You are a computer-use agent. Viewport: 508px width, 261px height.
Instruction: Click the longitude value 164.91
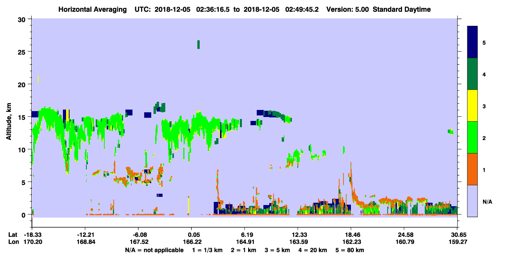245,242
